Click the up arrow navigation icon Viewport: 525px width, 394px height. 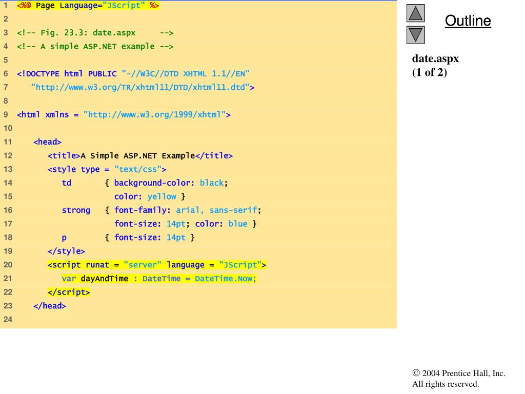[x=415, y=13]
